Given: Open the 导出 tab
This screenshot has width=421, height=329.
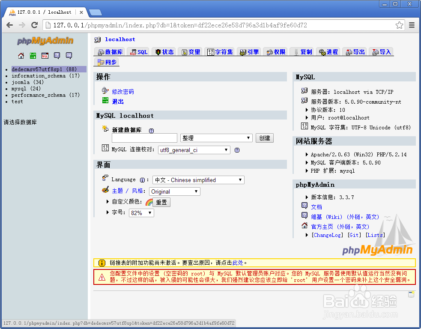Looking at the screenshot, I should click(x=355, y=52).
